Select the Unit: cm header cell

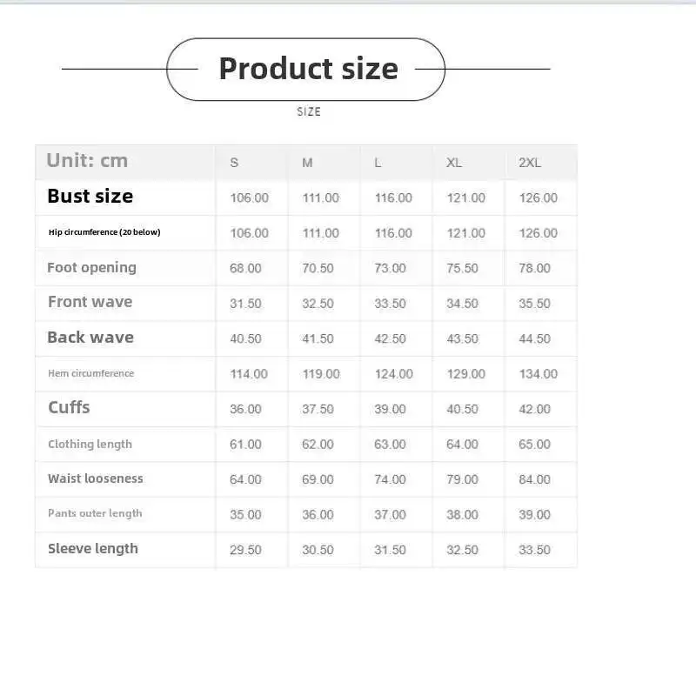tap(87, 161)
